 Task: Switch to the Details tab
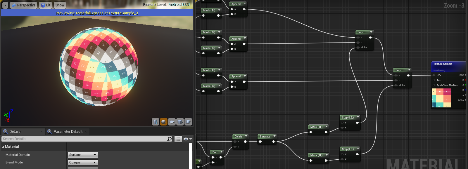click(x=15, y=132)
